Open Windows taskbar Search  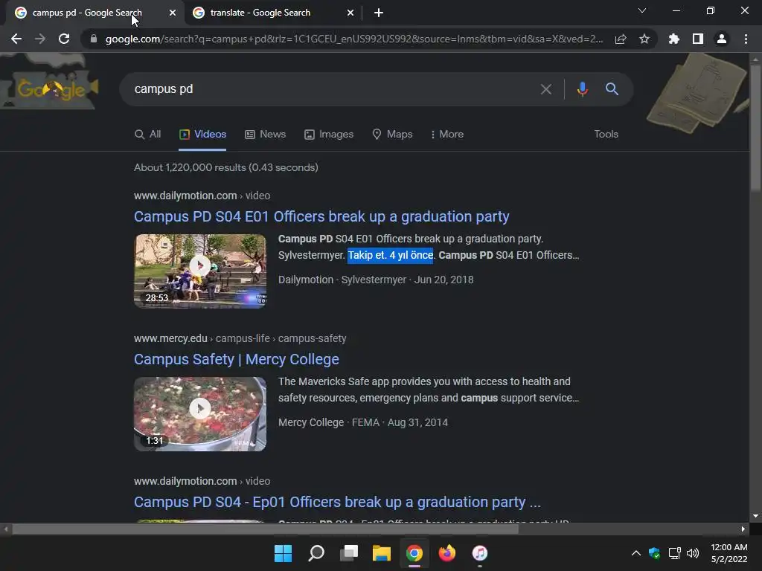(x=316, y=553)
